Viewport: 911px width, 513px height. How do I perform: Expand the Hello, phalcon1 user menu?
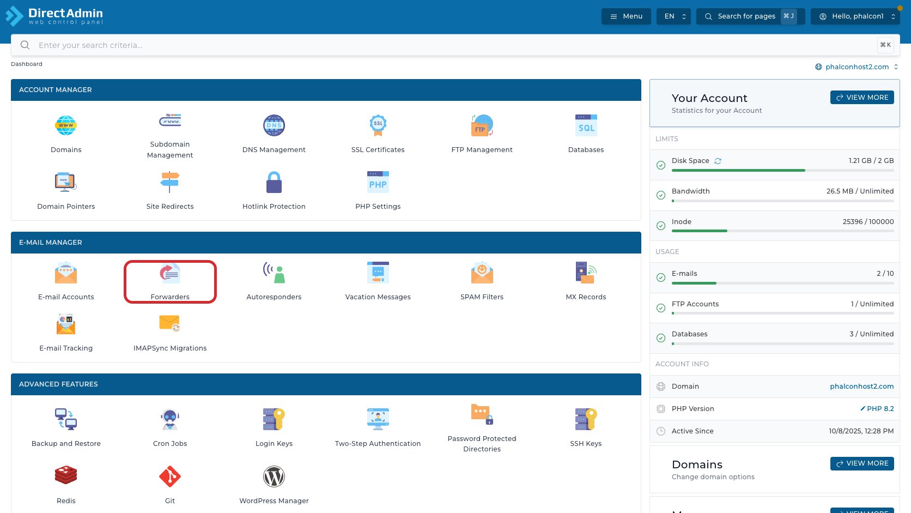pyautogui.click(x=855, y=16)
